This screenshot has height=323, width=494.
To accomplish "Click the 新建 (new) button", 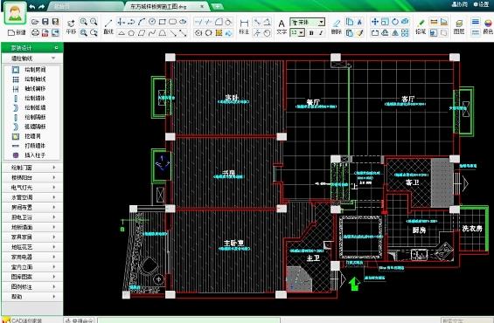I will pos(17,32).
